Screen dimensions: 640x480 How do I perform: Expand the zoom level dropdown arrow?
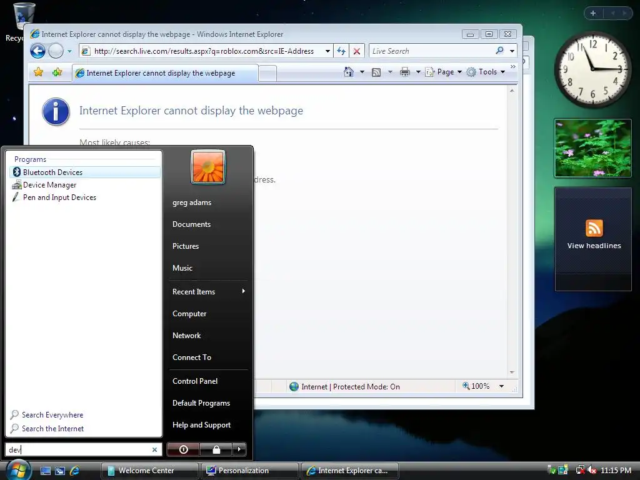point(502,386)
